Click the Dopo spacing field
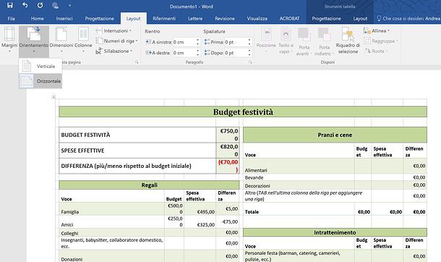 236,53
